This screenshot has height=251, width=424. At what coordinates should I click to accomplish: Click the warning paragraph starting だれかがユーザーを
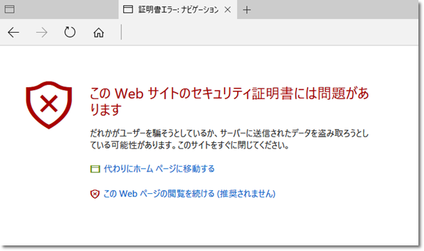click(x=229, y=139)
